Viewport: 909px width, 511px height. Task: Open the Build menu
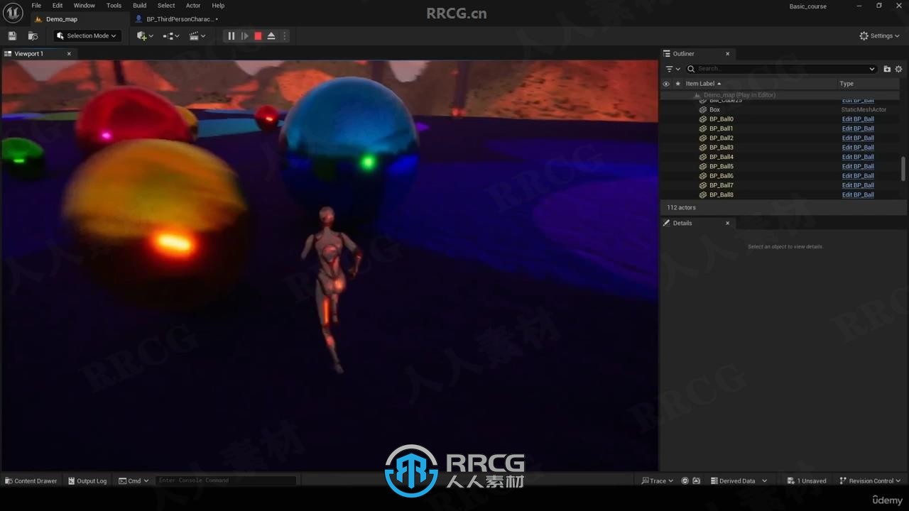coord(140,5)
